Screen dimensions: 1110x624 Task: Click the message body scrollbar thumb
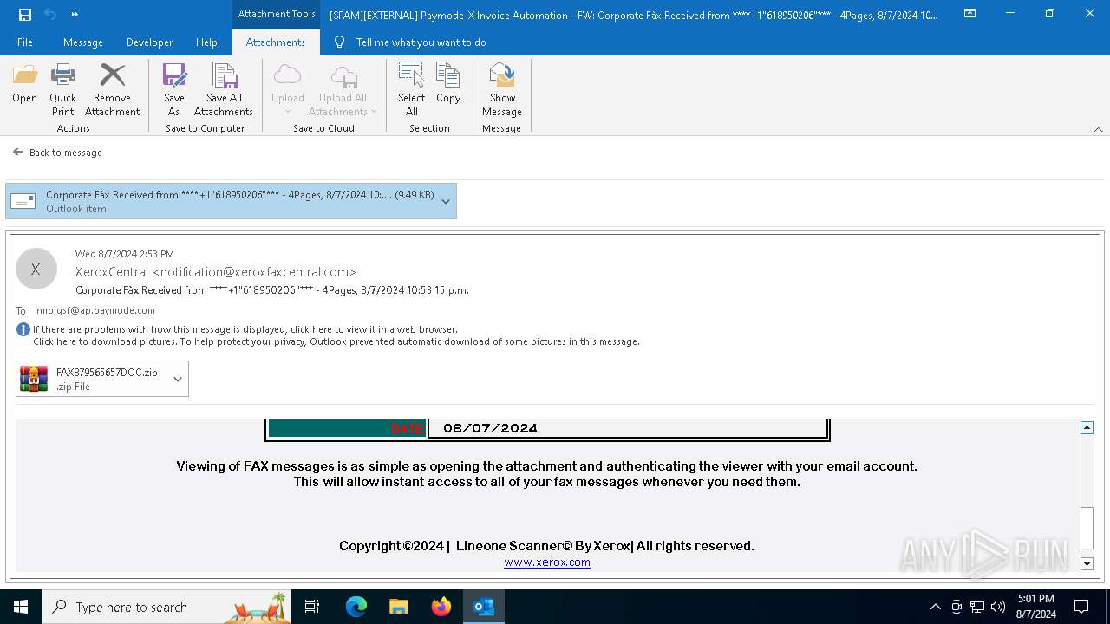1087,527
